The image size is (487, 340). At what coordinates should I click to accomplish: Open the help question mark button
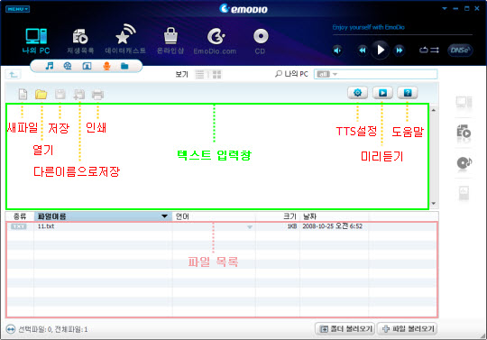tap(408, 93)
